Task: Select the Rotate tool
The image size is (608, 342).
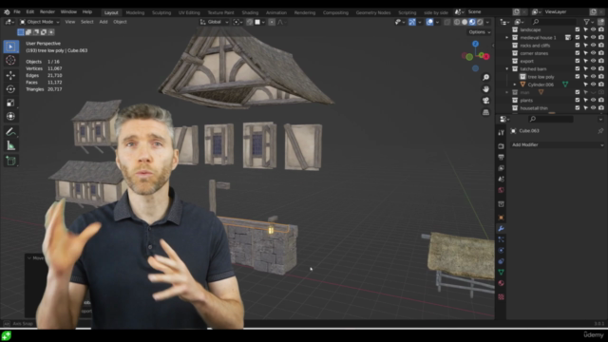Action: (10, 88)
